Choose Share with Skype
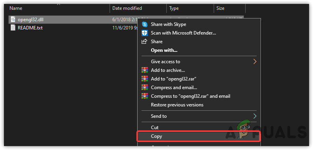313x150 pixels. click(x=199, y=24)
